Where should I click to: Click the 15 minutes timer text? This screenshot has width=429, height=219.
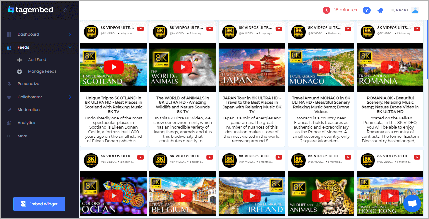346,10
